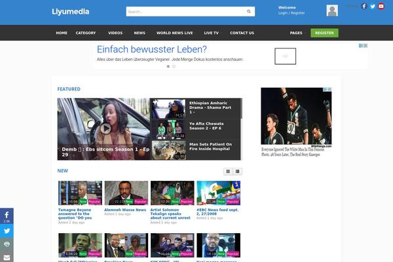Share via Twitter sidebar button
Image resolution: width=393 pixels, height=262 pixels.
(x=7, y=231)
